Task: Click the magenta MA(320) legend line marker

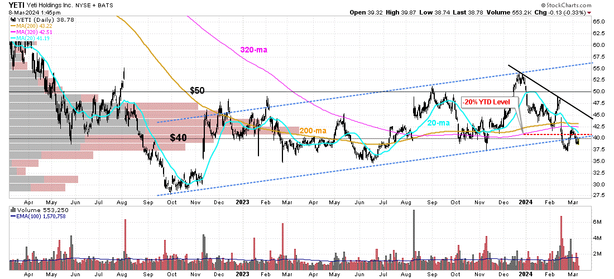Action: 12,32
